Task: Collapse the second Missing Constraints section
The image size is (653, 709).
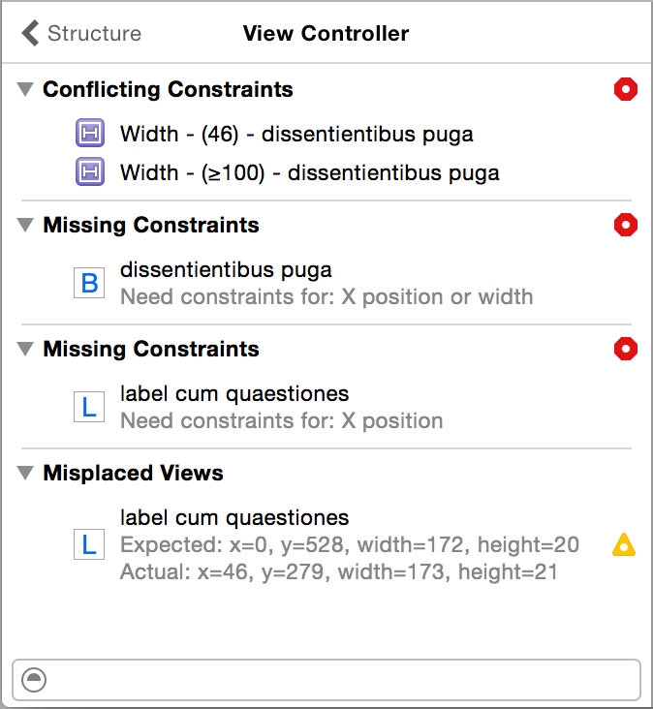Action: [25, 350]
